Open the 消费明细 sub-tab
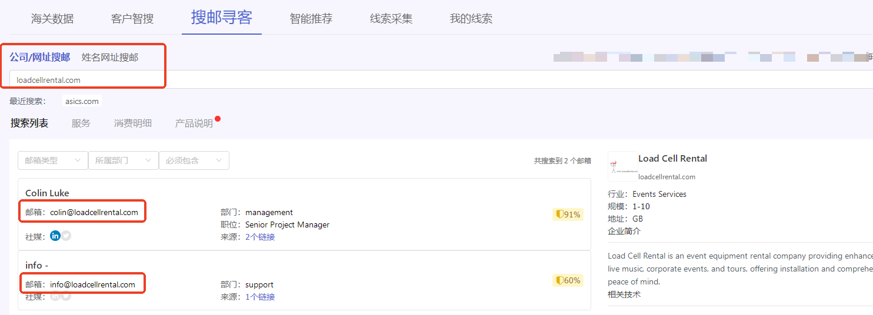Screen dimensions: 873x315 pyautogui.click(x=133, y=123)
